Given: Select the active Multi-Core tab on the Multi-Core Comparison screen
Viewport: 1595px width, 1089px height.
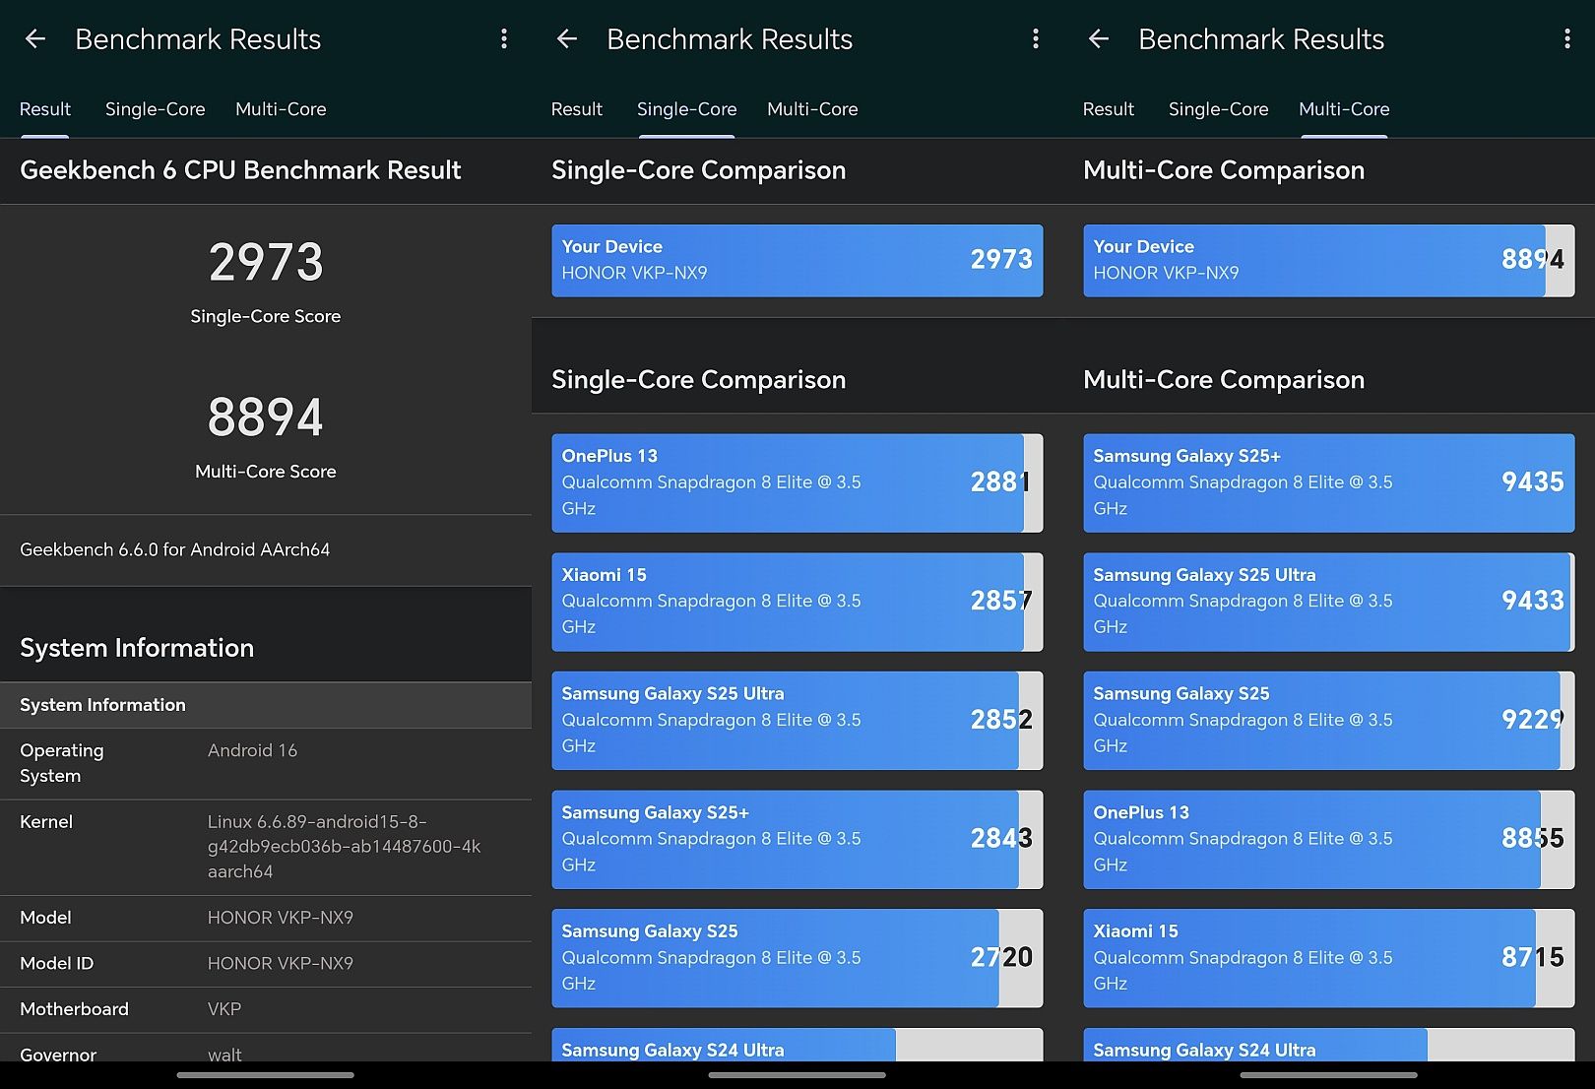Looking at the screenshot, I should tap(1344, 109).
